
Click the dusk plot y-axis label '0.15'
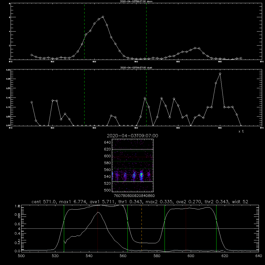(x=8, y=98)
